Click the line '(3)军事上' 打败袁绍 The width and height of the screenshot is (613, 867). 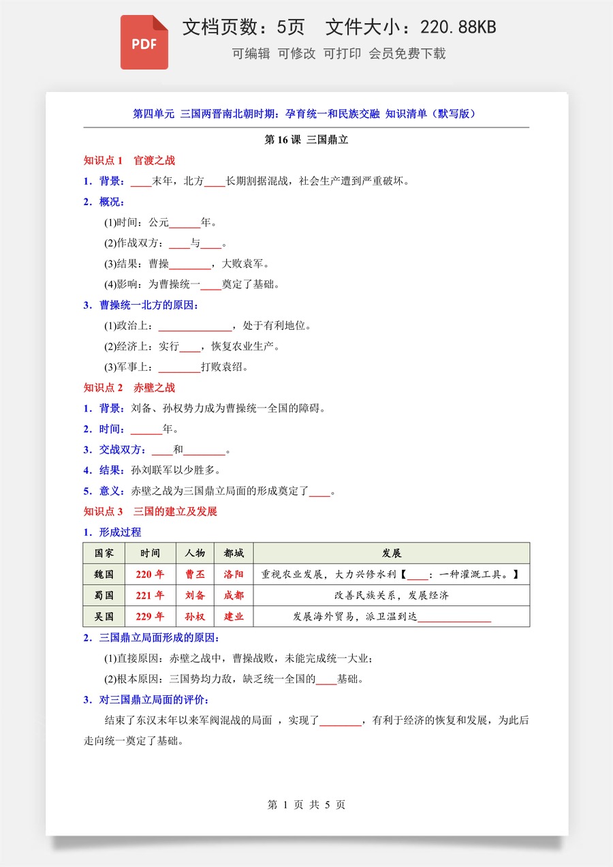(x=176, y=367)
